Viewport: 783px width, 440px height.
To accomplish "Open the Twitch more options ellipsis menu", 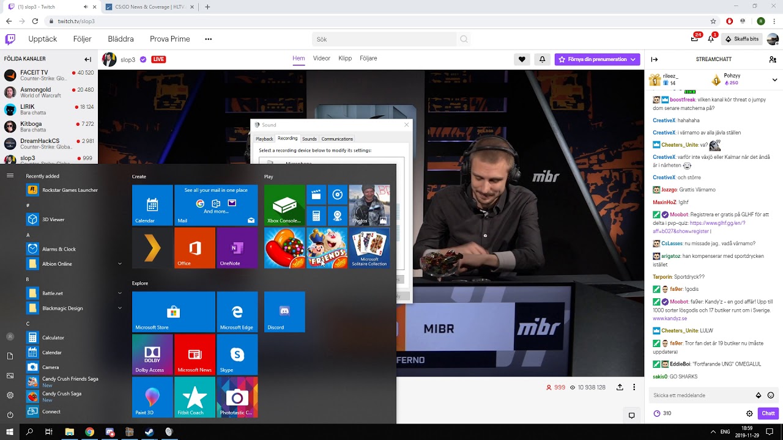I will tap(208, 39).
